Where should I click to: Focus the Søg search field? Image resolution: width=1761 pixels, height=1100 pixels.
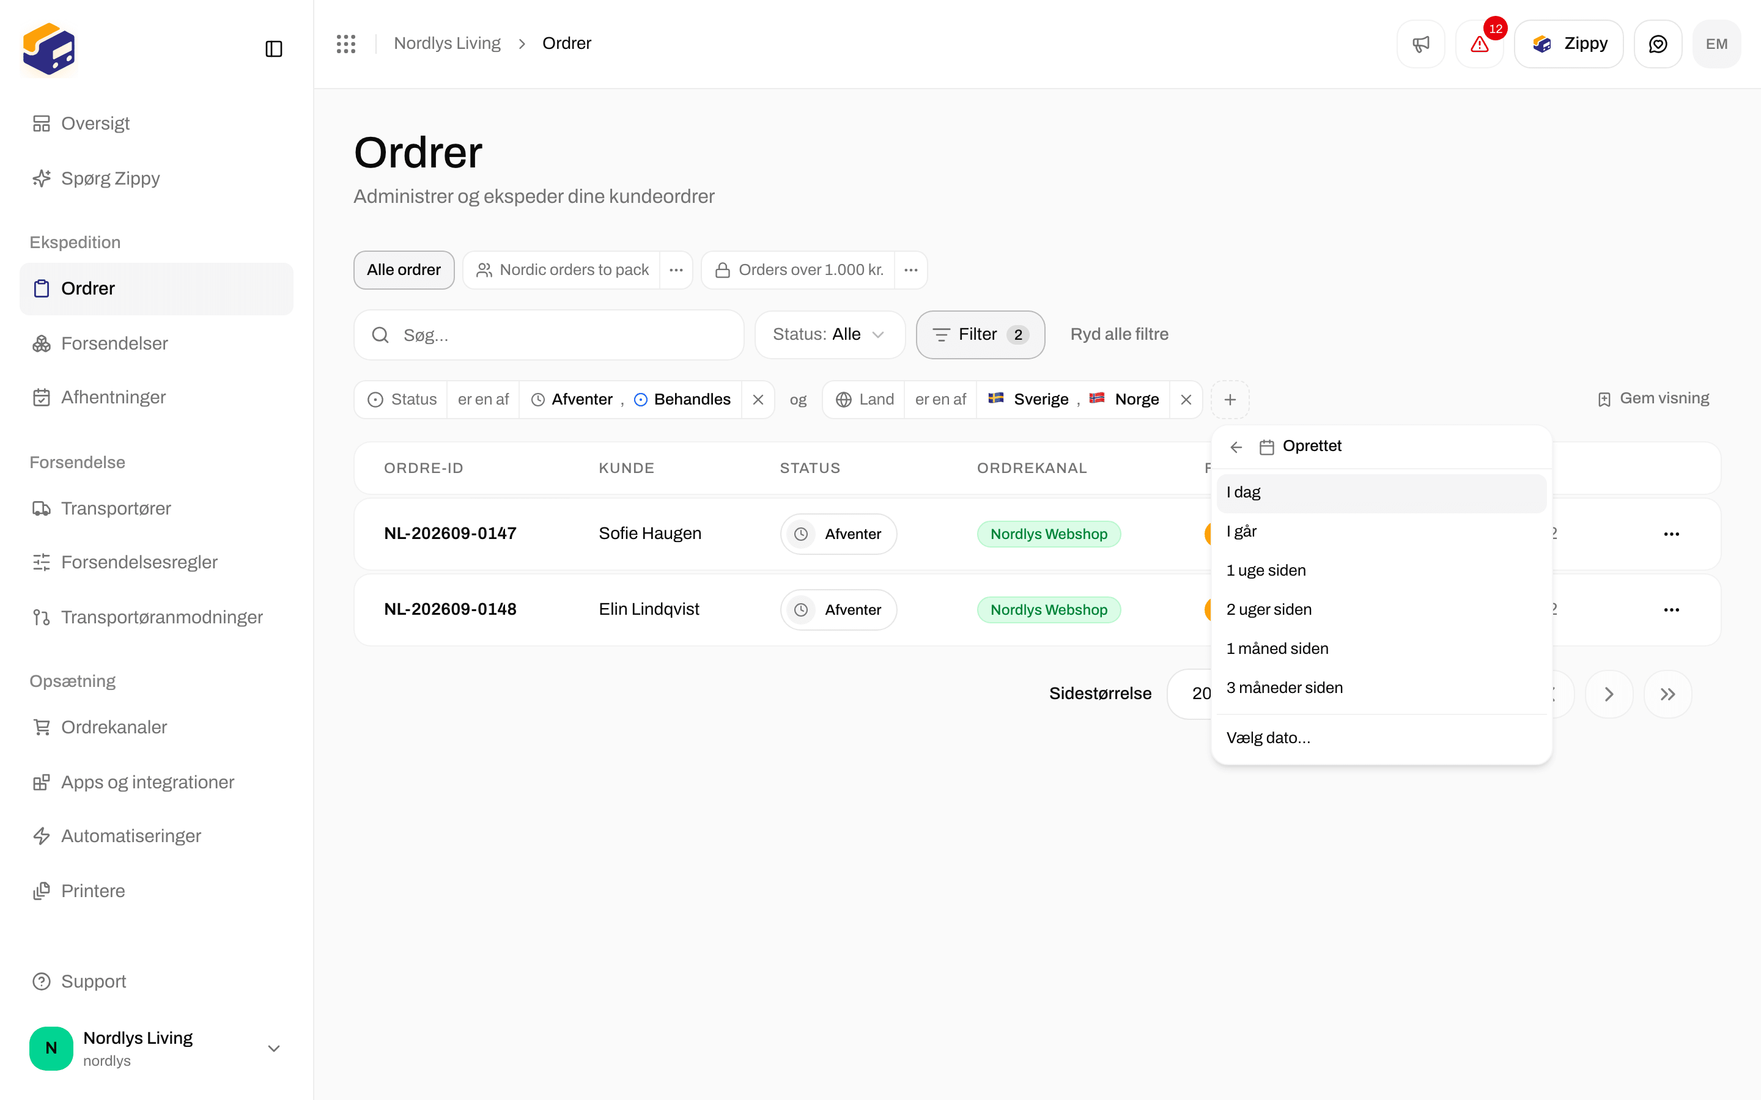click(x=548, y=335)
